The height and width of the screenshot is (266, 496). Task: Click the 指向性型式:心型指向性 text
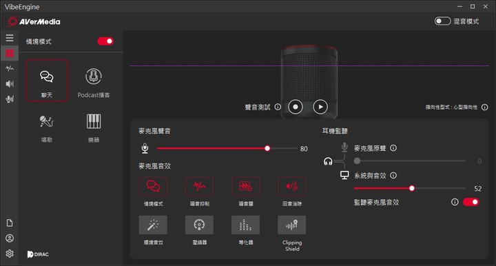pyautogui.click(x=451, y=108)
